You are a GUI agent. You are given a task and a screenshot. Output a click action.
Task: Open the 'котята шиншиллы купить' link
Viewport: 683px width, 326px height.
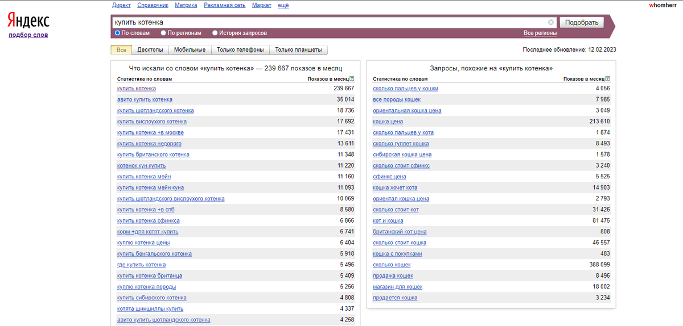click(150, 308)
